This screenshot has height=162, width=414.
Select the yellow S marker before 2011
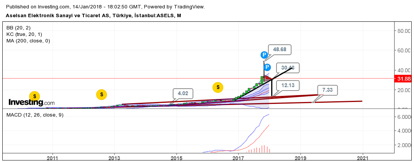coord(34,96)
